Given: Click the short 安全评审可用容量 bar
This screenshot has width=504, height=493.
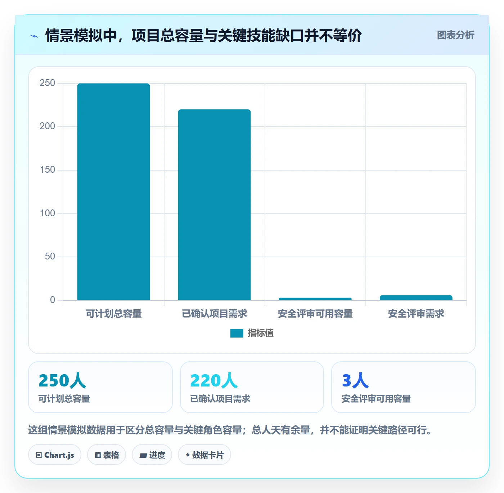Looking at the screenshot, I should pyautogui.click(x=315, y=299).
